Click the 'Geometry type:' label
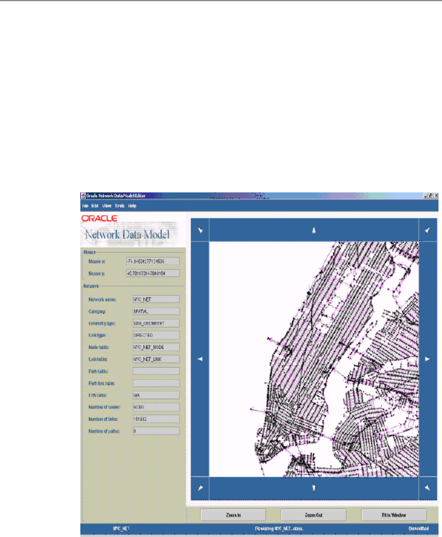The image size is (442, 537). click(102, 323)
